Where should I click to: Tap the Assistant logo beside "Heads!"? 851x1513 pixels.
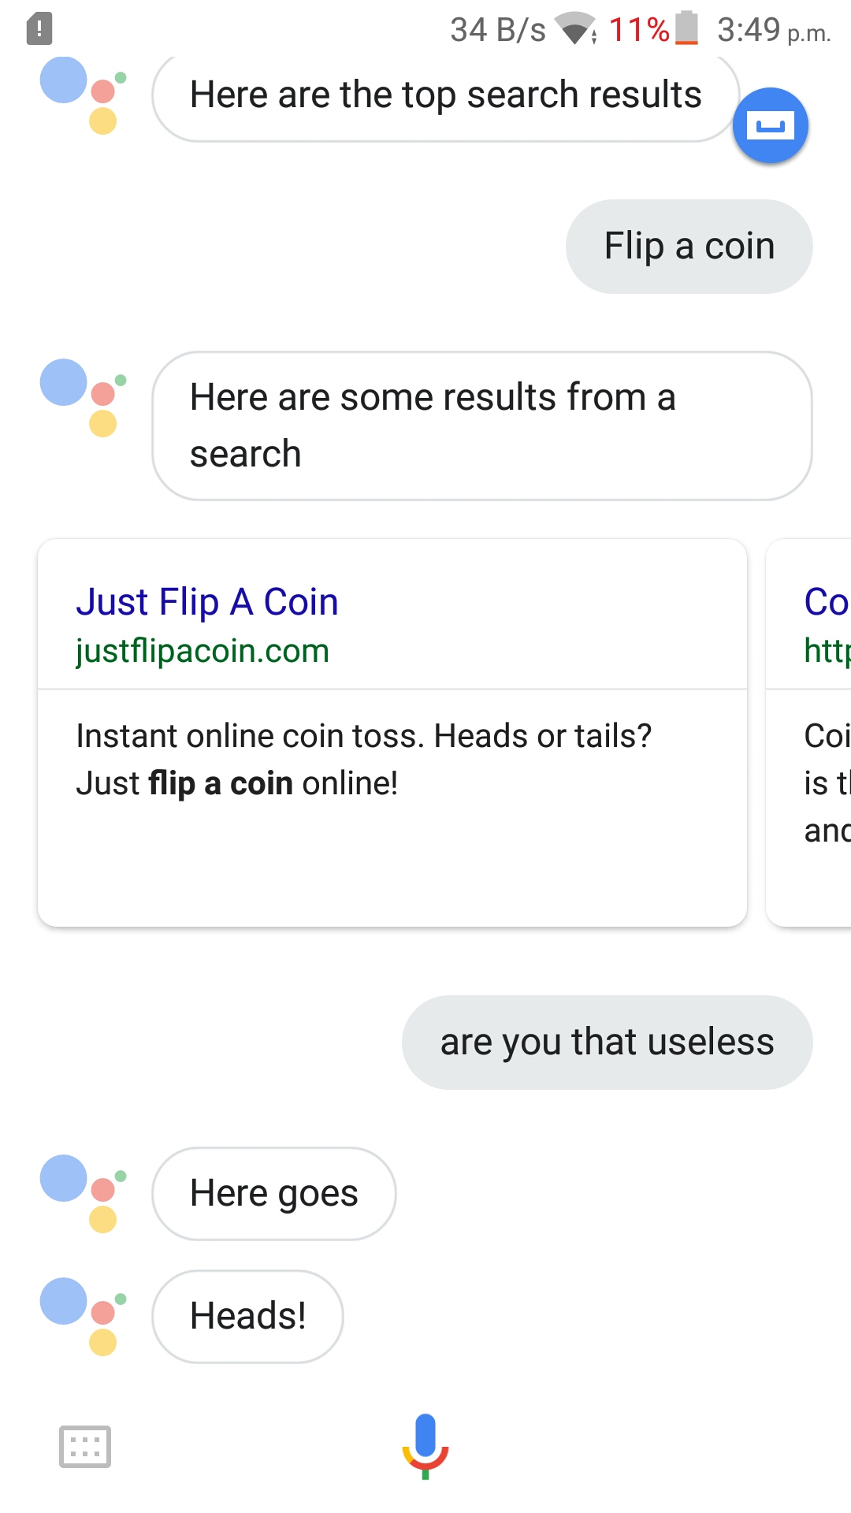(83, 1316)
